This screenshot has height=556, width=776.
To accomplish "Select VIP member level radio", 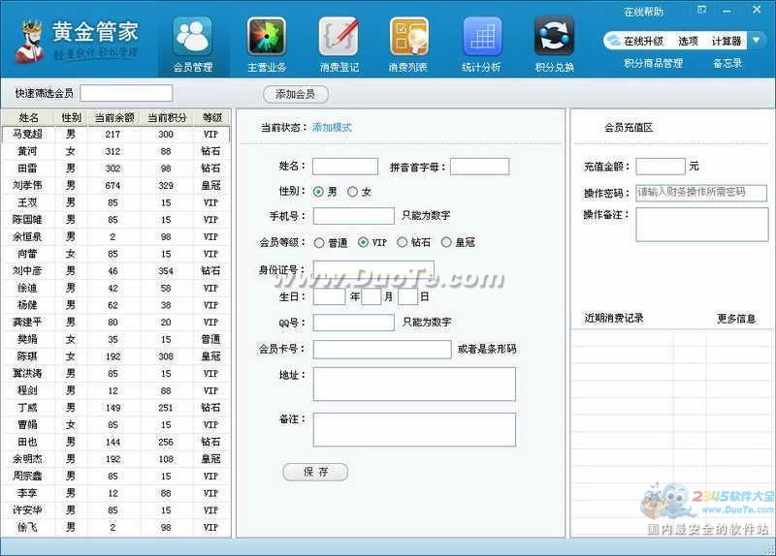I will pos(363,242).
